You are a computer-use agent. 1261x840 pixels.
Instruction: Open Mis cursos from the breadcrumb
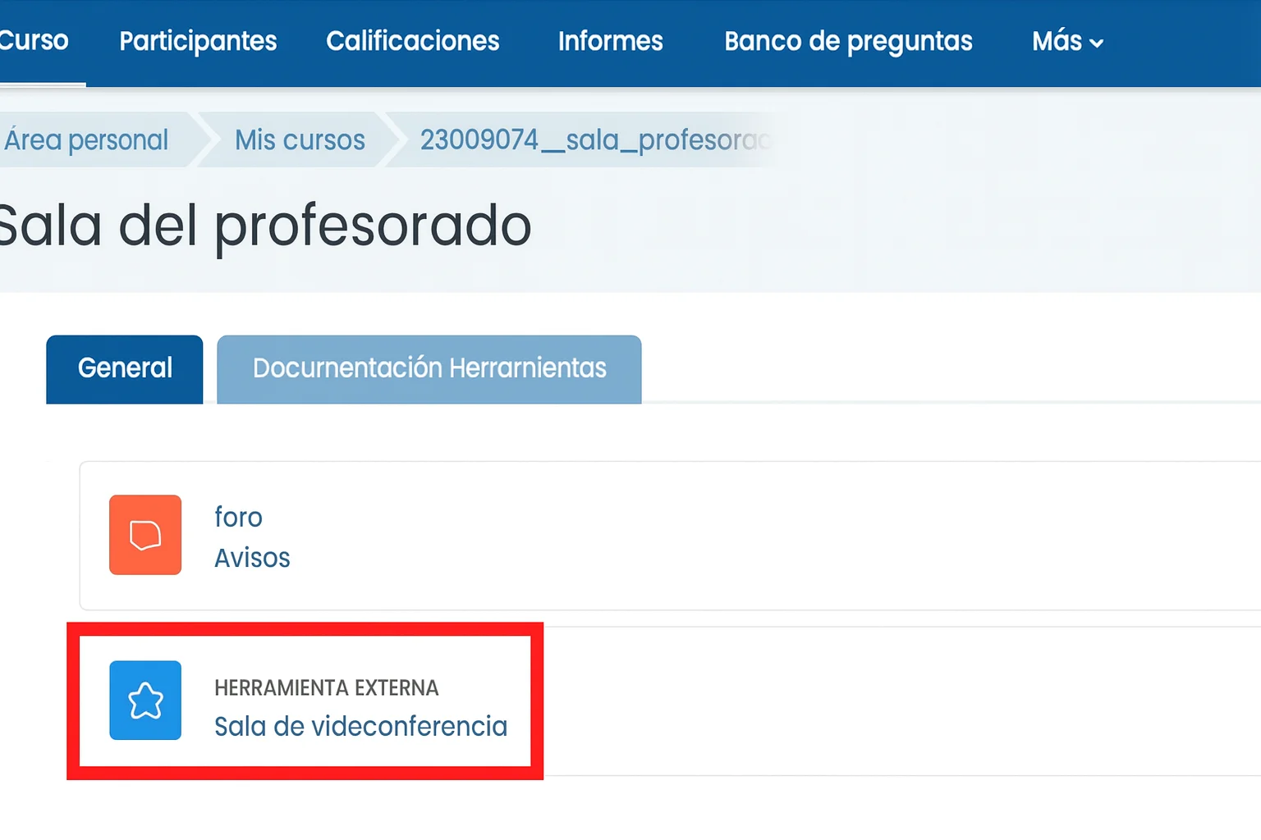pos(300,140)
